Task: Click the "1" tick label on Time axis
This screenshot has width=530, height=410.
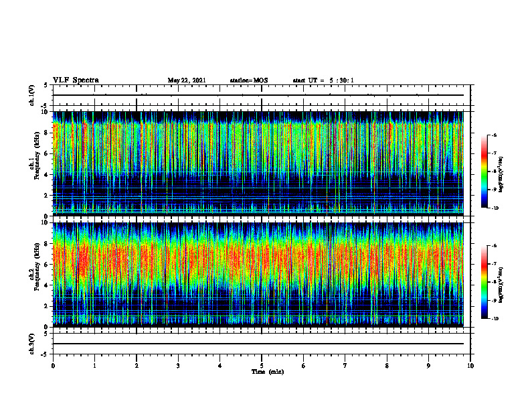Action: coord(94,366)
